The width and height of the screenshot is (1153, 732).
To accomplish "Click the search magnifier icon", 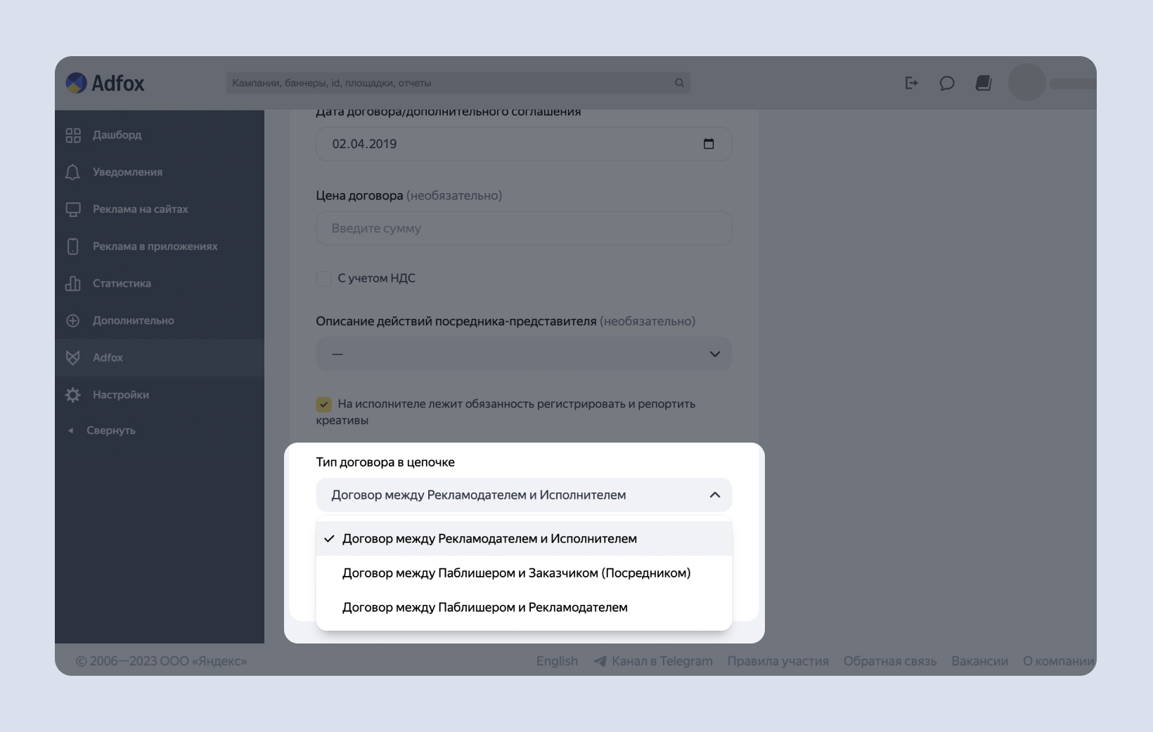I will pyautogui.click(x=679, y=83).
